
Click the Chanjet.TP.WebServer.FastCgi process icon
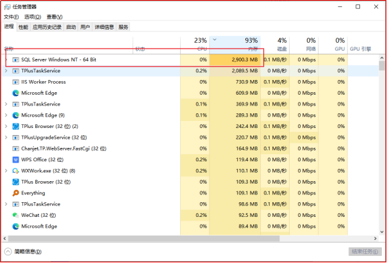coord(15,148)
